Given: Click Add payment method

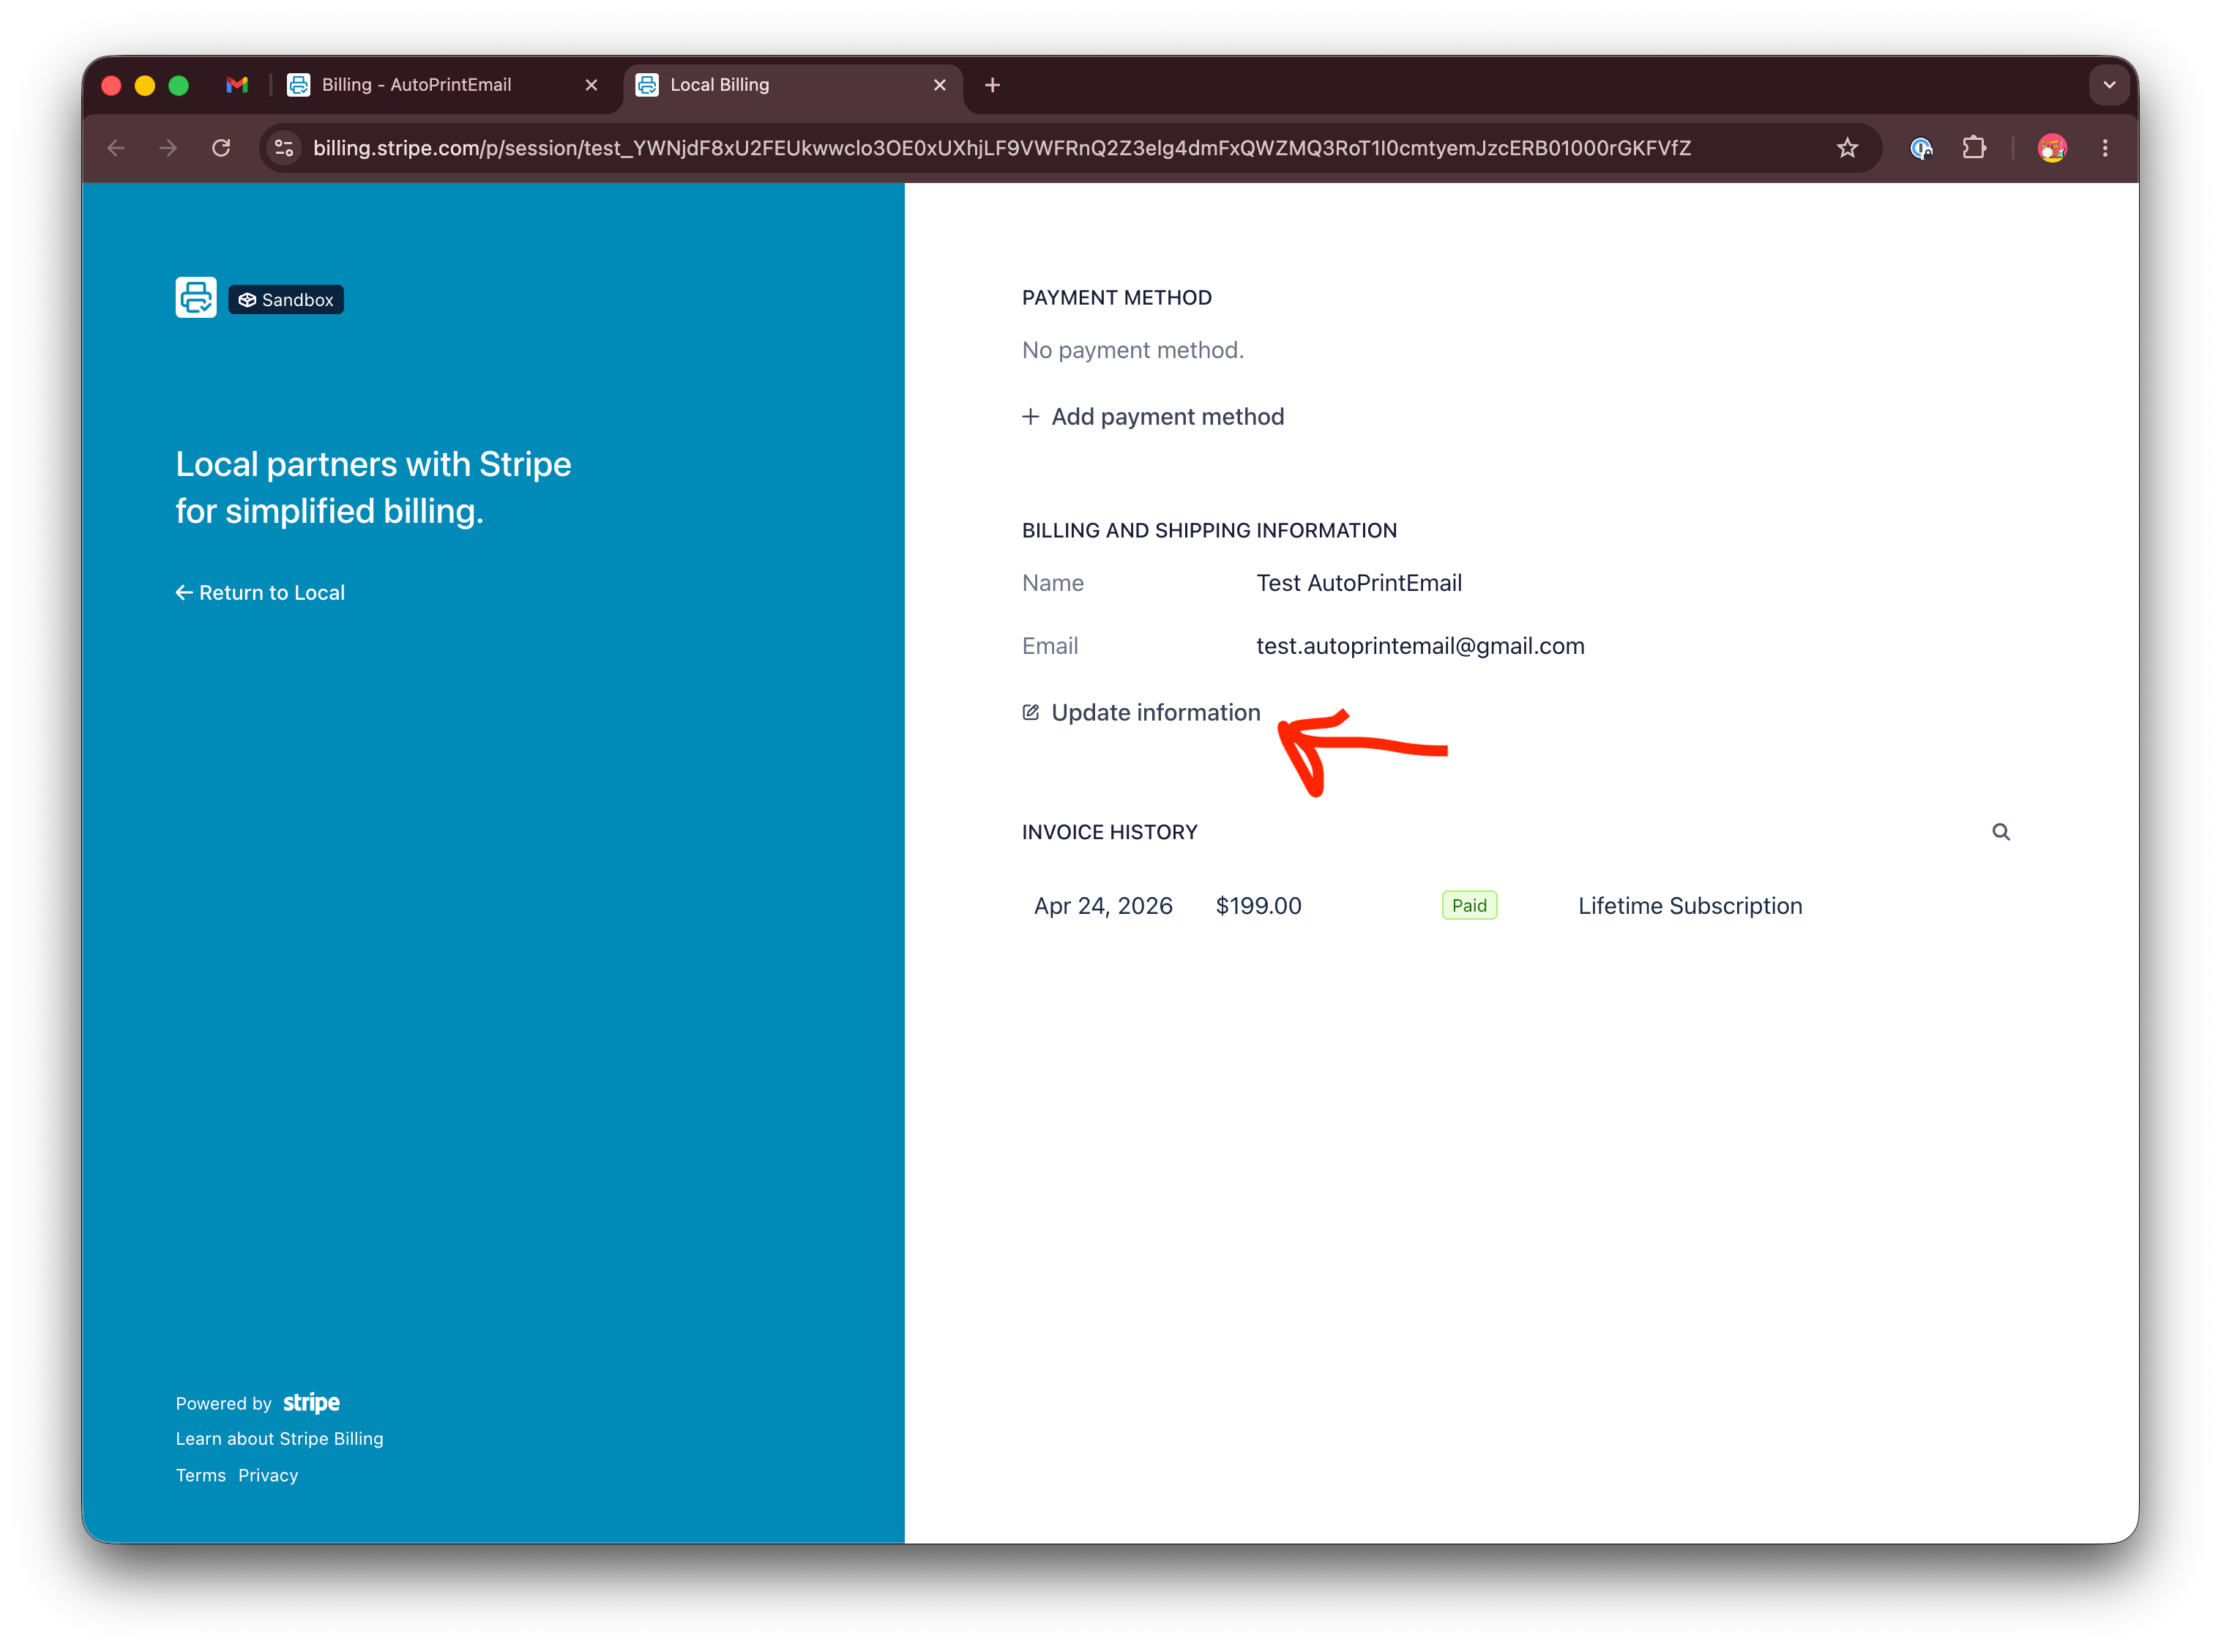Looking at the screenshot, I should [1152, 416].
